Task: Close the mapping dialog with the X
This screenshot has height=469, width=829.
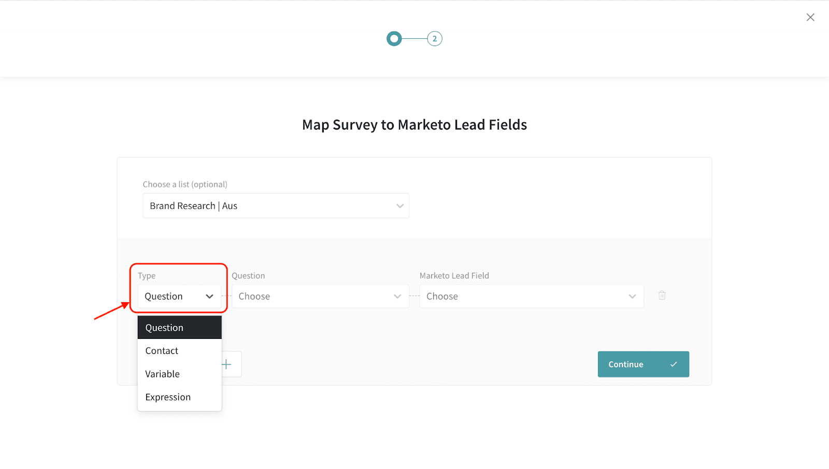Action: (810, 18)
